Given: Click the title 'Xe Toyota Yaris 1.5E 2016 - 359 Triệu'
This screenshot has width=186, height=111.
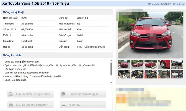Looking at the screenshot, I should [36, 3].
